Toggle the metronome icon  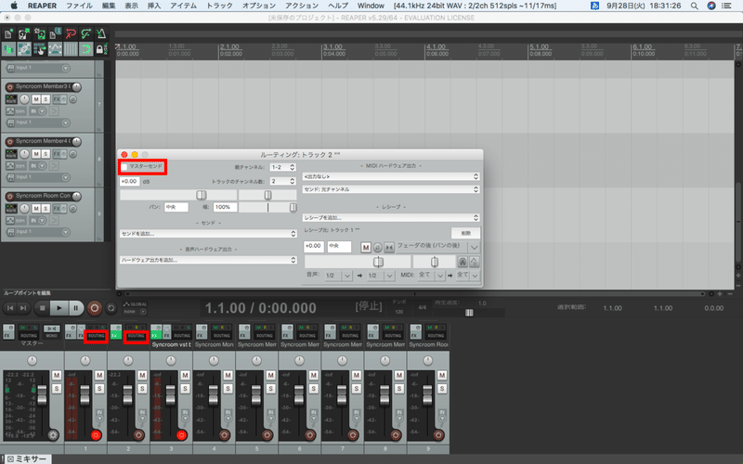[101, 33]
